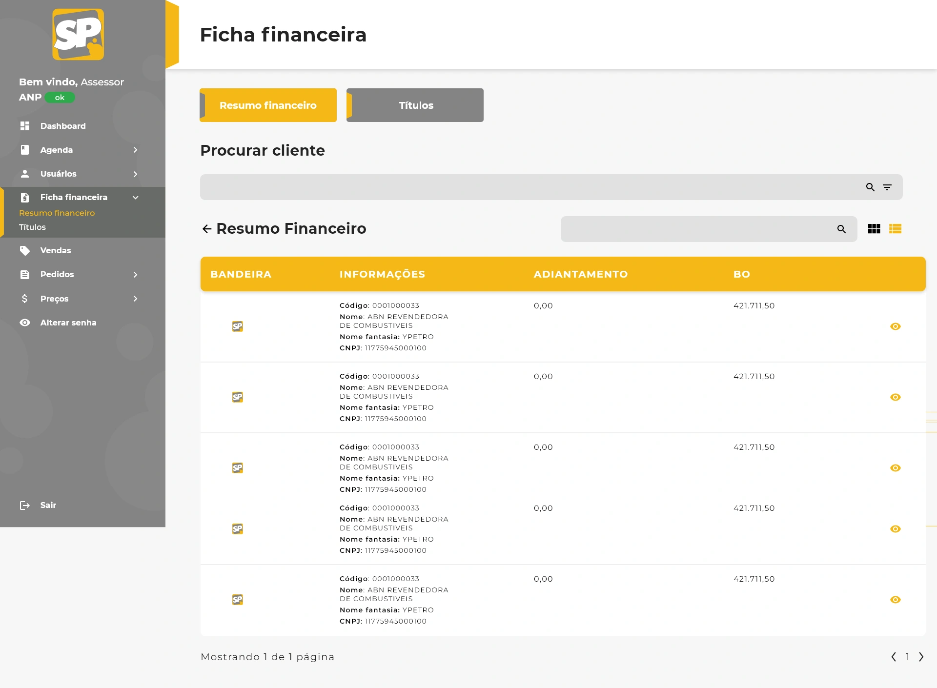
Task: Click search icon beside Resumo Financeiro field
Action: (841, 229)
